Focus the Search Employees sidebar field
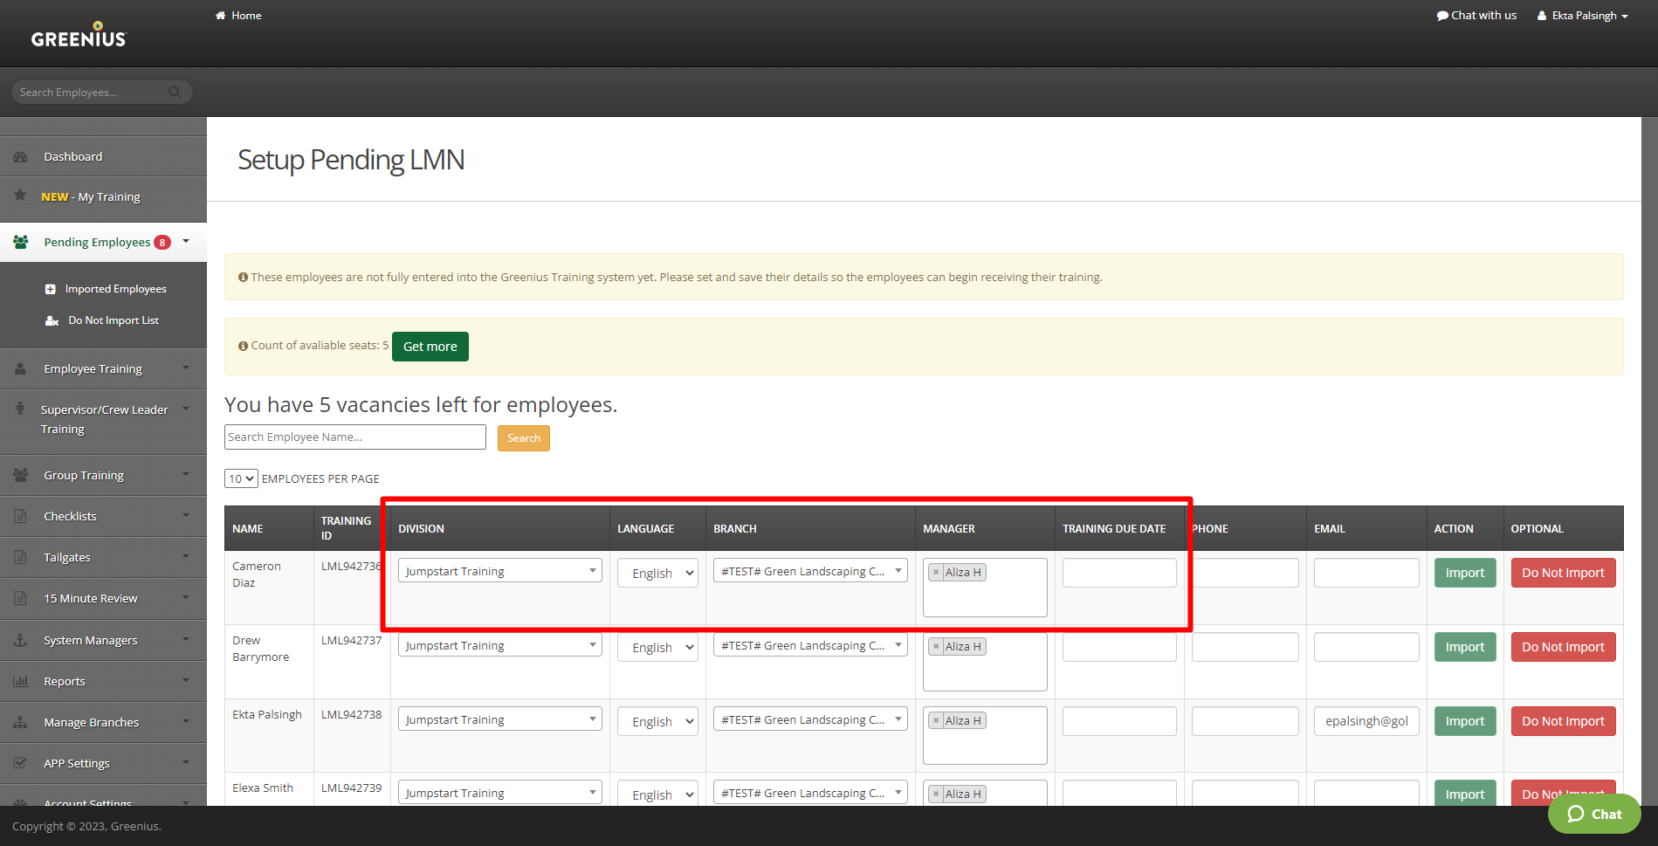The width and height of the screenshot is (1658, 846). [92, 92]
